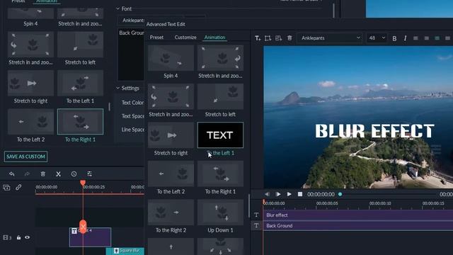This screenshot has height=255, width=453.
Task: Click the track 3 filmstrip icon
Action: [5, 238]
